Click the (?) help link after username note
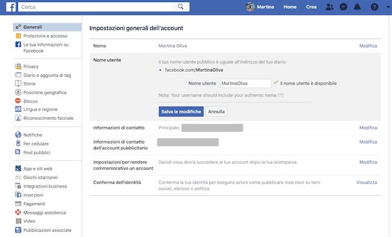Image resolution: width=392 pixels, height=237 pixels. 281,95
